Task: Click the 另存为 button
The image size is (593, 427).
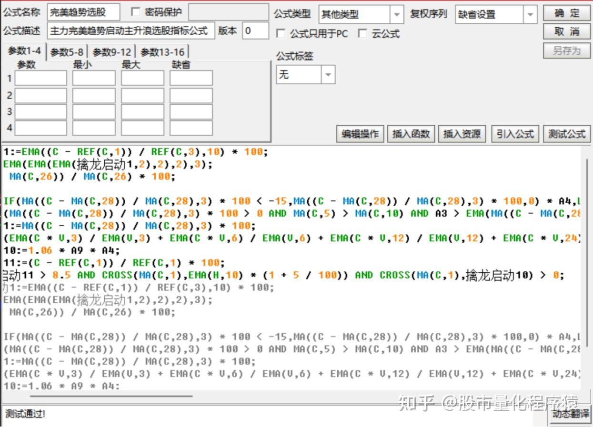Action: (x=567, y=50)
